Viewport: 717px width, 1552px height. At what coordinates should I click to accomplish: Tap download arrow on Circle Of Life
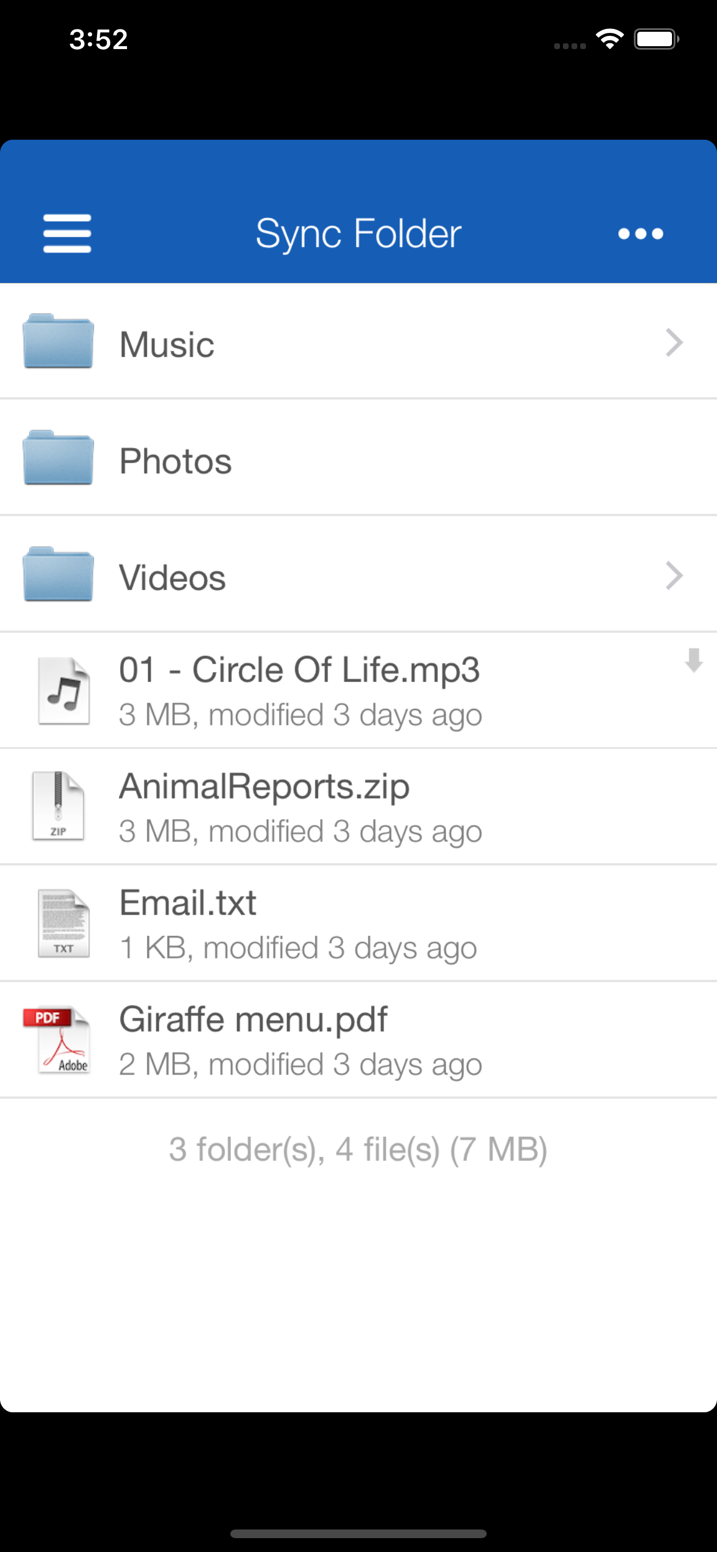tap(693, 661)
